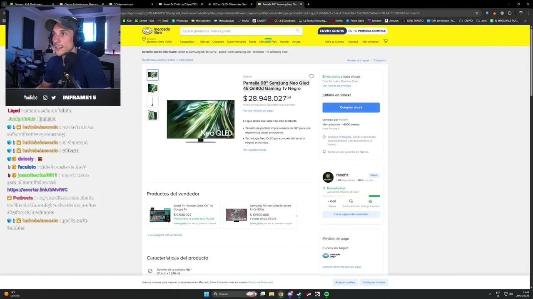Open the PayPal bookmark
This screenshot has height=299, width=533.
pos(243,20)
